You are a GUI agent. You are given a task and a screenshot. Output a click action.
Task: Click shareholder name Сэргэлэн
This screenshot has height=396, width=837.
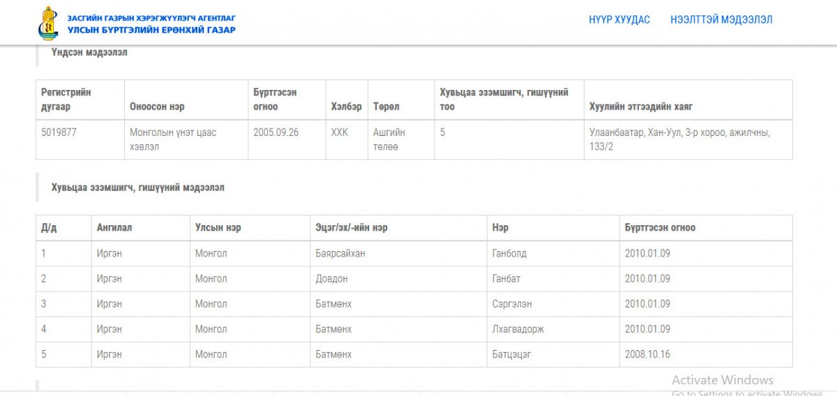pos(512,304)
